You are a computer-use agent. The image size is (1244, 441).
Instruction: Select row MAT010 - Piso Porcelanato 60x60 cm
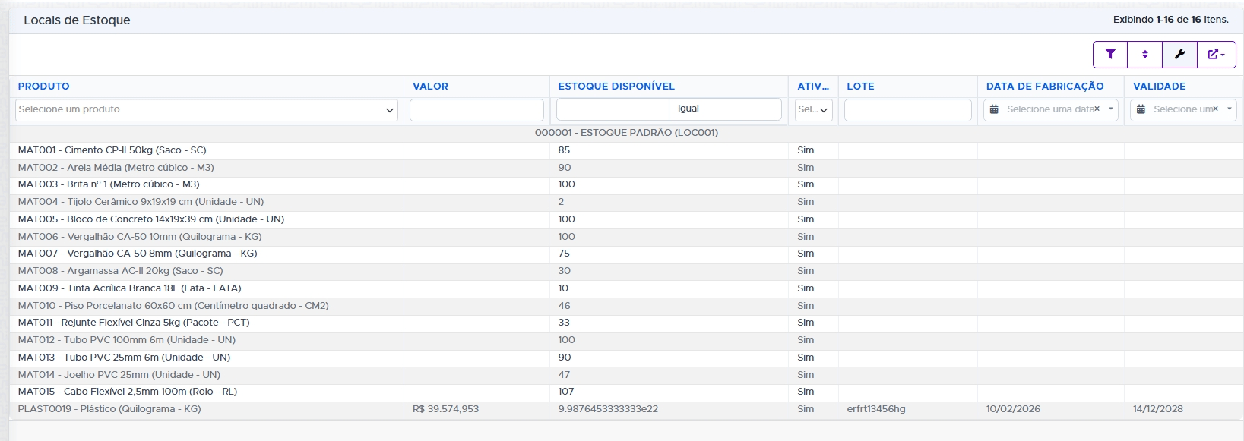626,306
